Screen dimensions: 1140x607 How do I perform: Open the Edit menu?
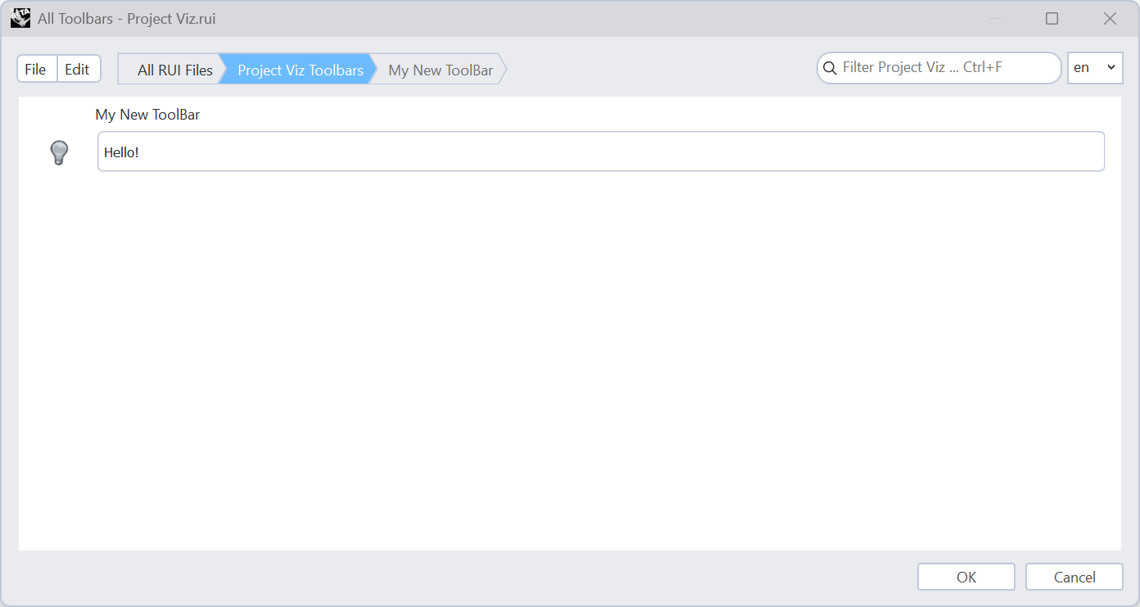[x=78, y=70]
